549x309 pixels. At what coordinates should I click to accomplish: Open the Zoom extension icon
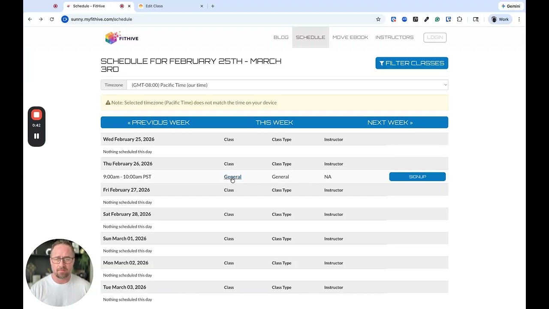404,19
